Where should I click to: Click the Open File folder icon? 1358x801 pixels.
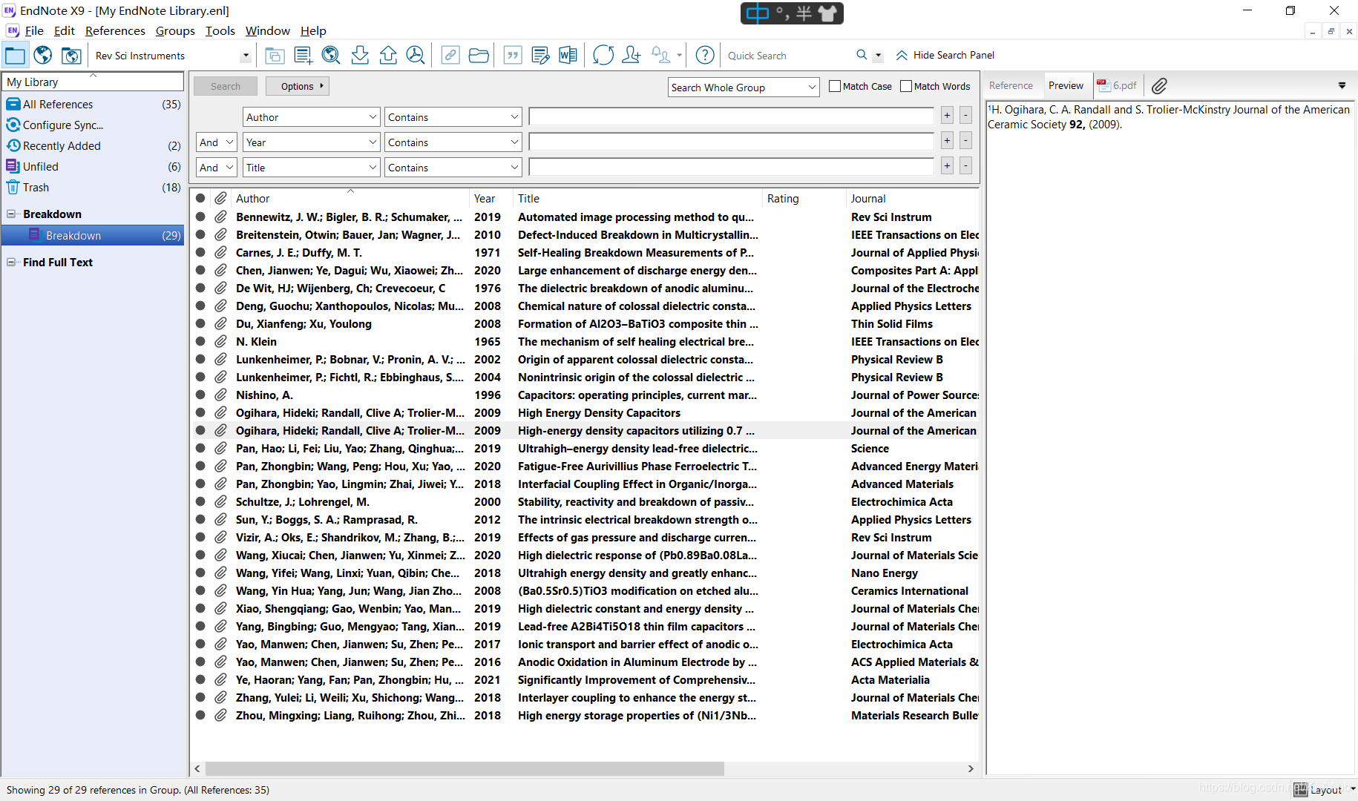click(x=479, y=56)
